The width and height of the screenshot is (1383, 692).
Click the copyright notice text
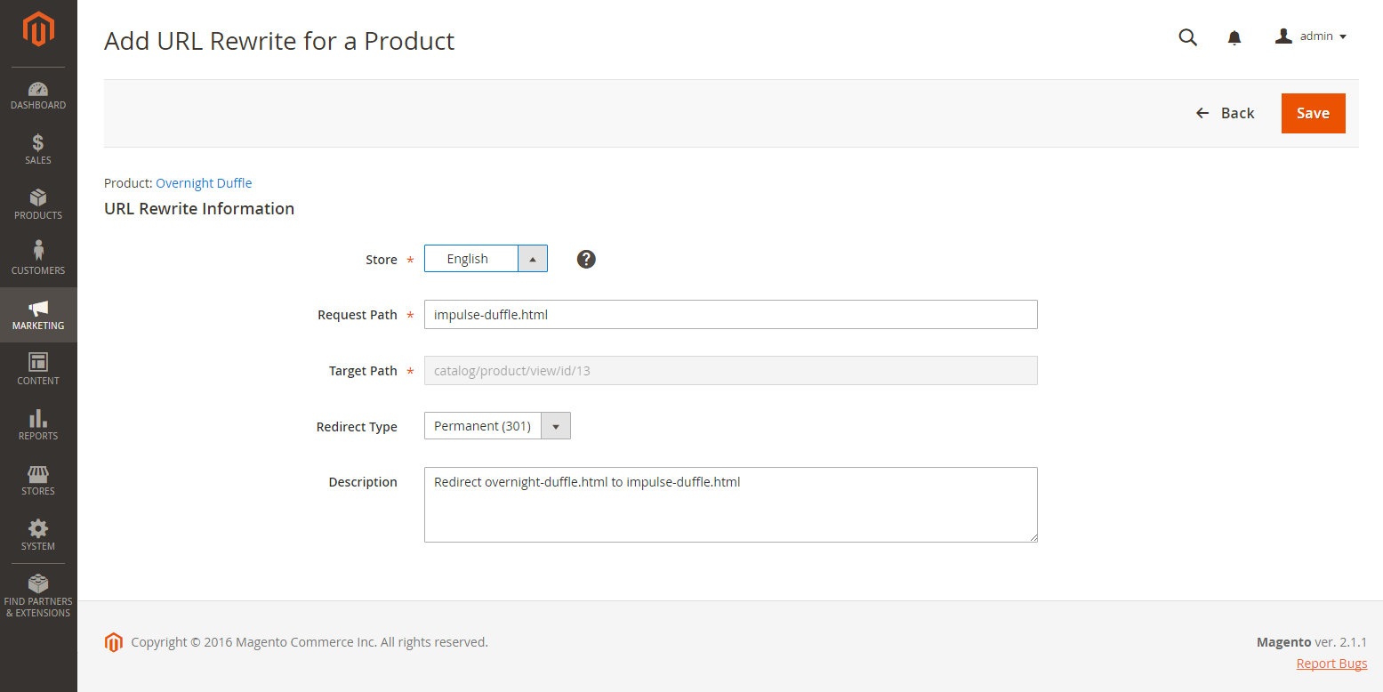point(310,642)
